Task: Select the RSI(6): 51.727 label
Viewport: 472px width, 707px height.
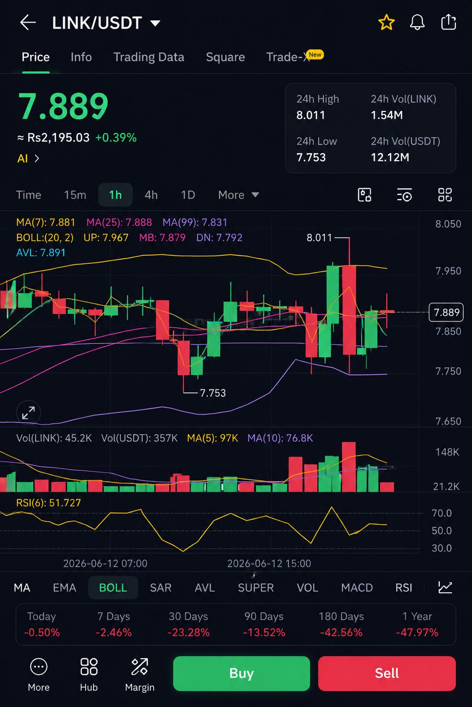Action: (48, 503)
